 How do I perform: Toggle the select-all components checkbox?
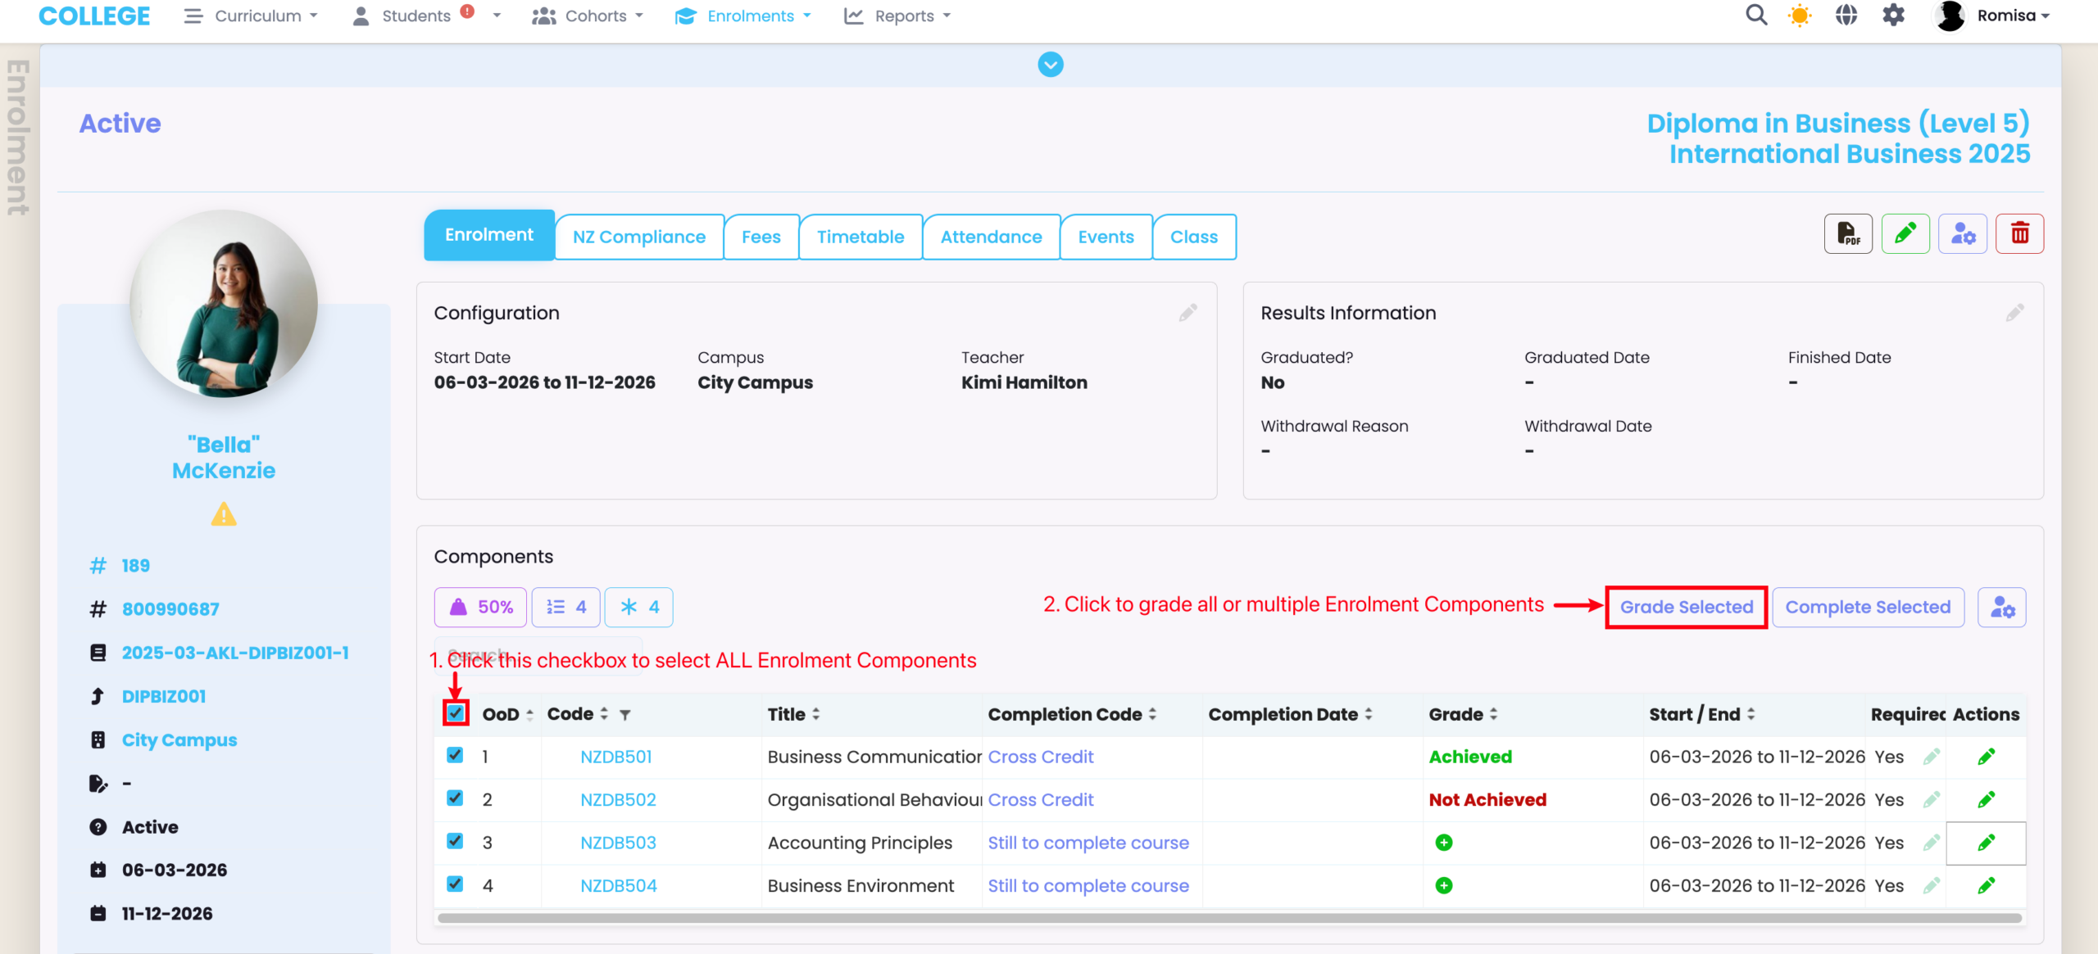456,713
